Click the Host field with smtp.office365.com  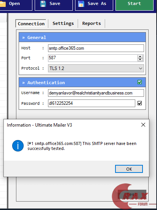[96, 48]
